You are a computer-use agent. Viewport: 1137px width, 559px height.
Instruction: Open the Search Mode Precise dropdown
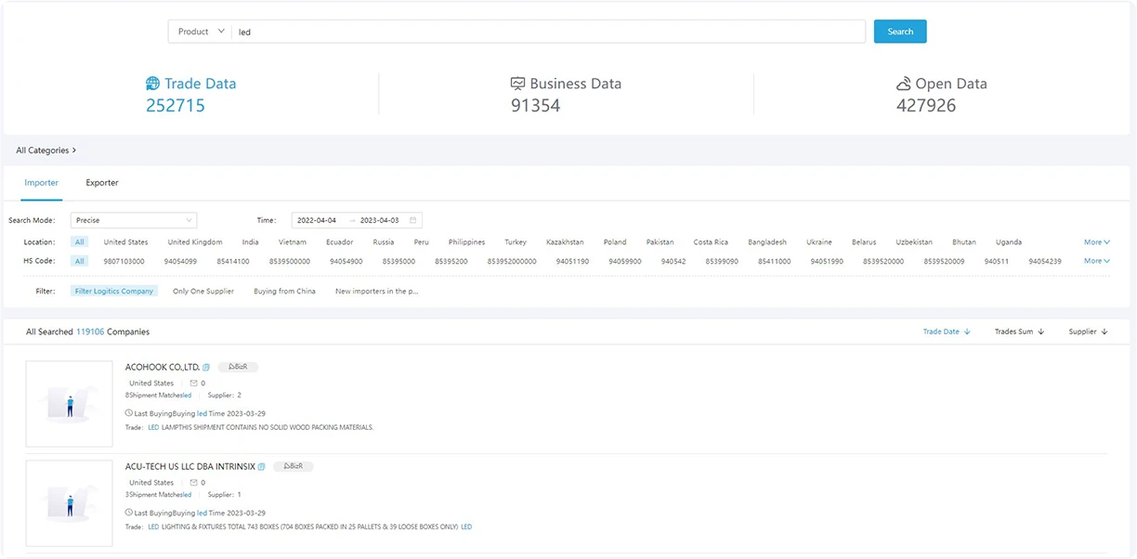pos(134,220)
